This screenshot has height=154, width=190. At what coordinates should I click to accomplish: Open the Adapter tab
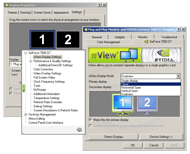tap(120, 37)
